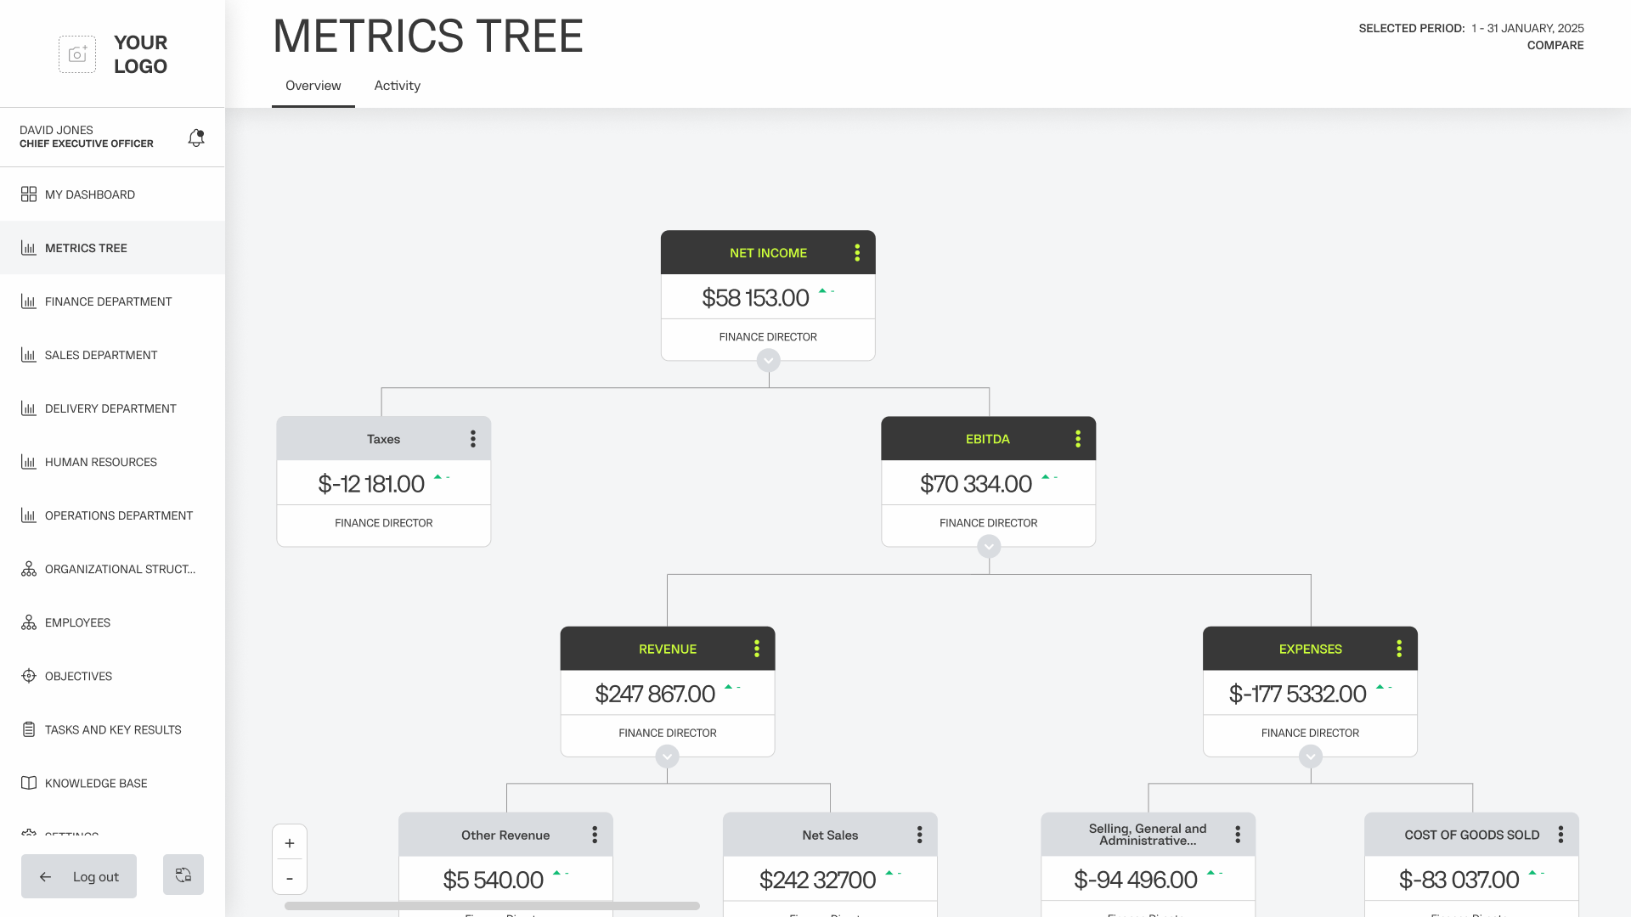Open Expenses card options menu
Image resolution: width=1631 pixels, height=917 pixels.
1399,649
